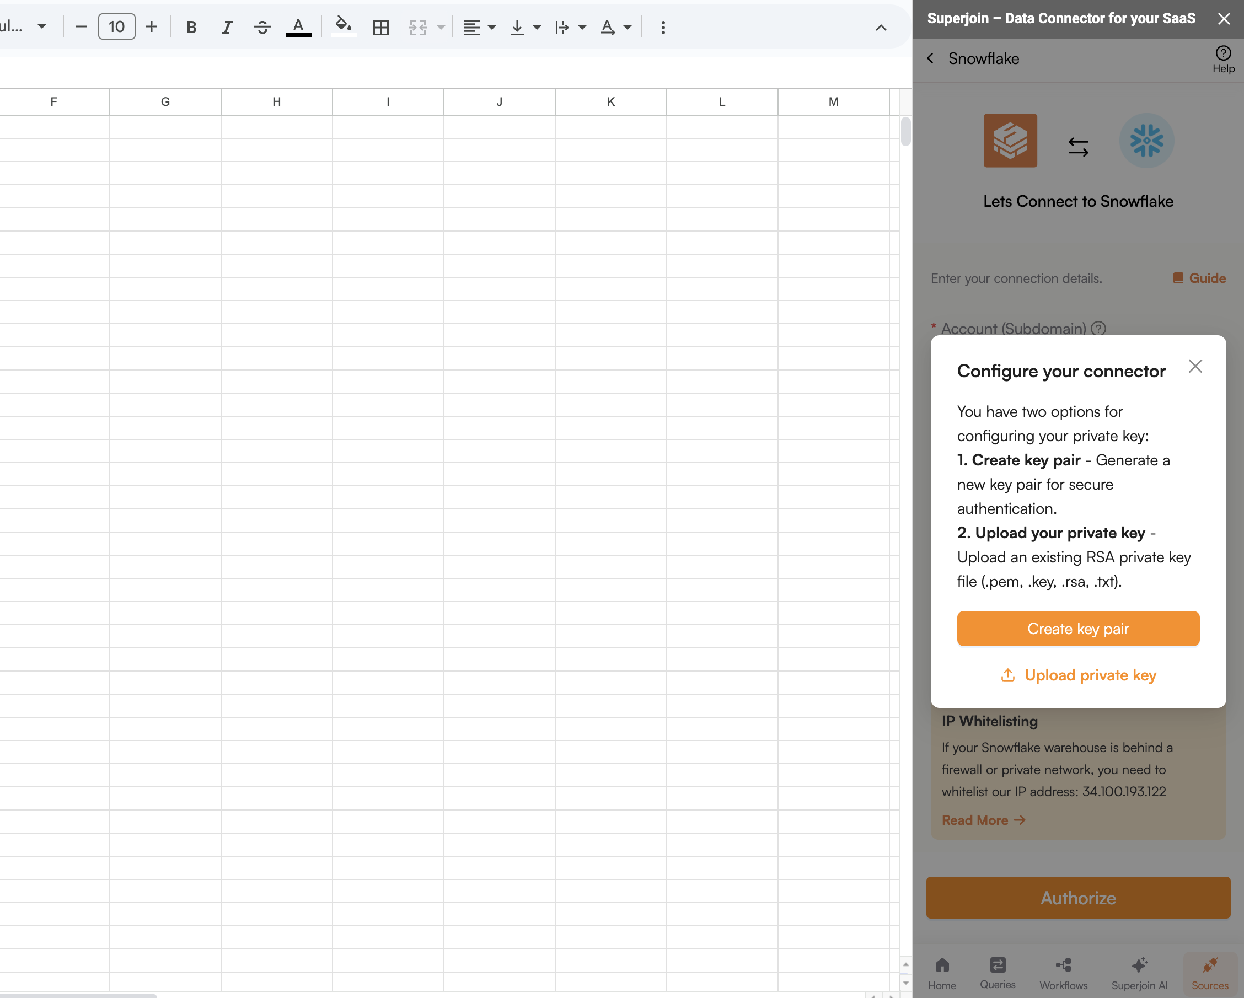Toggle italic formatting
Screen dimensions: 1244x998
[227, 27]
